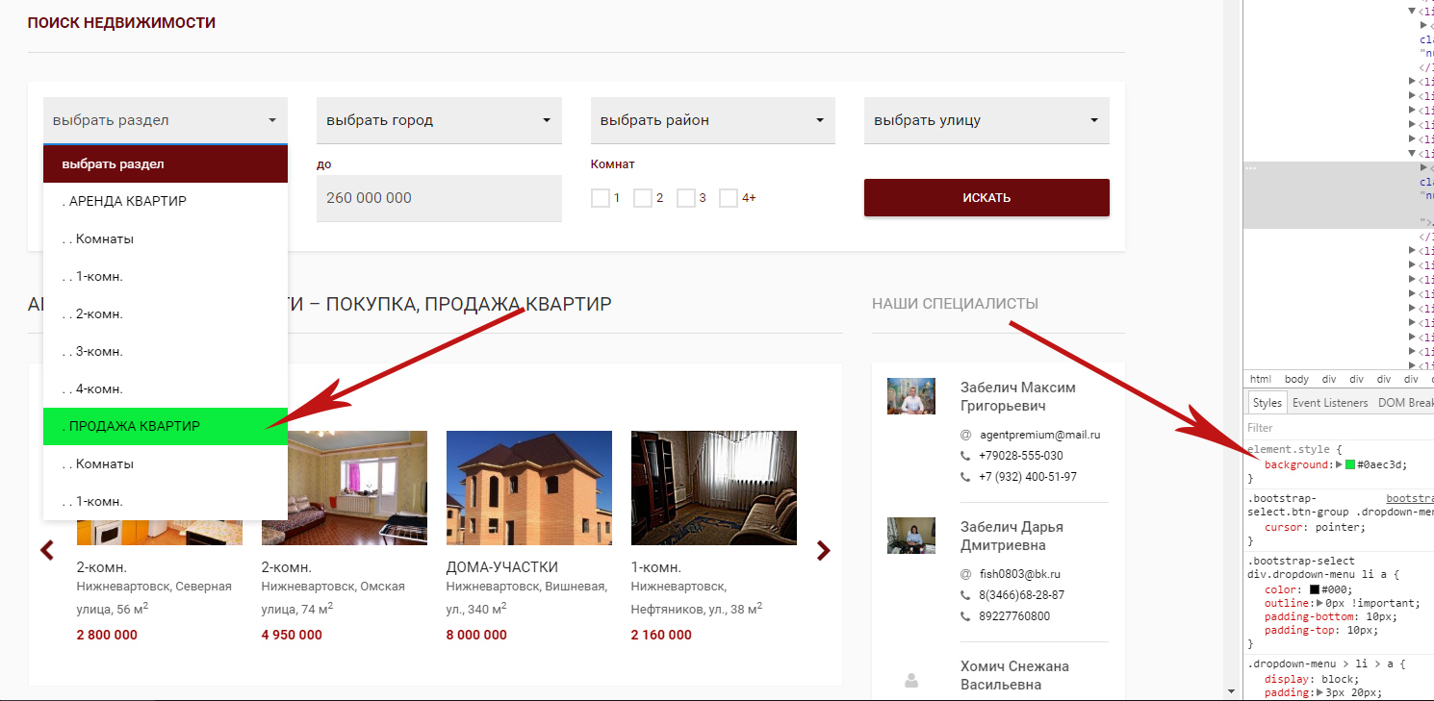Click the @ icon beside agentpremium@mail.ru

click(x=965, y=435)
